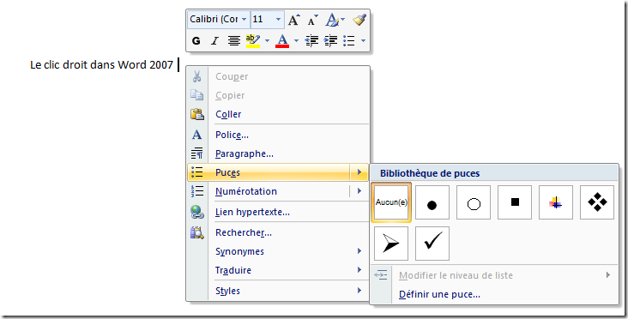Click the binoculars research icon
Screen dimensions: 628x319
[x=197, y=232]
